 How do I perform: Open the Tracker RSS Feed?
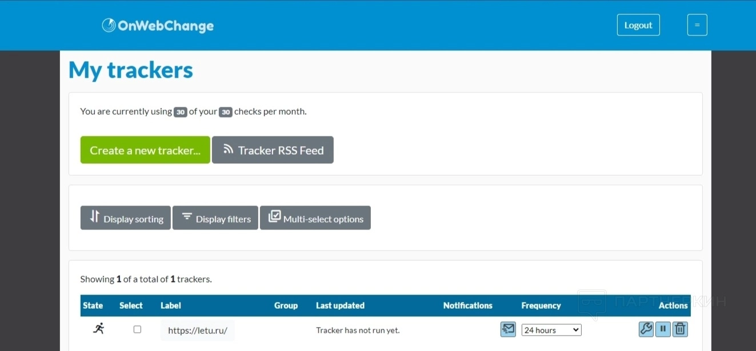(x=273, y=150)
